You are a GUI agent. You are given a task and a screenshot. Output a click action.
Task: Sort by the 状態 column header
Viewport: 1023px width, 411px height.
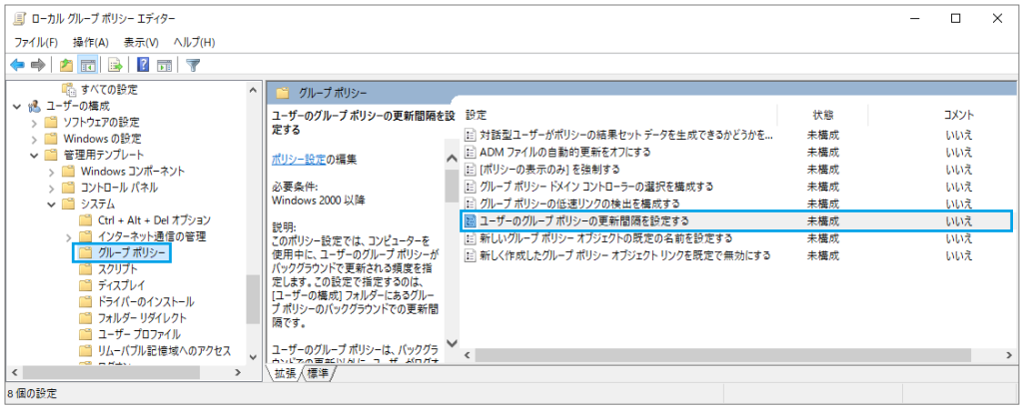tap(822, 115)
